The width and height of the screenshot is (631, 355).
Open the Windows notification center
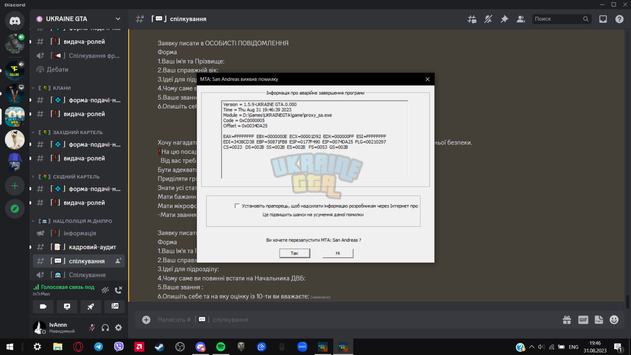point(618,347)
